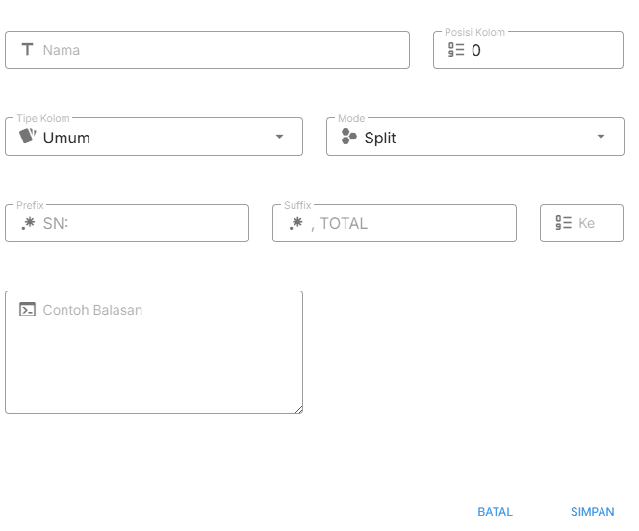
Task: Select the Split value in Mode
Action: (x=380, y=138)
